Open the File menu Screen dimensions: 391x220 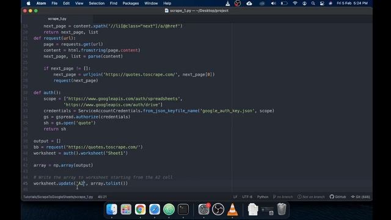pos(54,3)
